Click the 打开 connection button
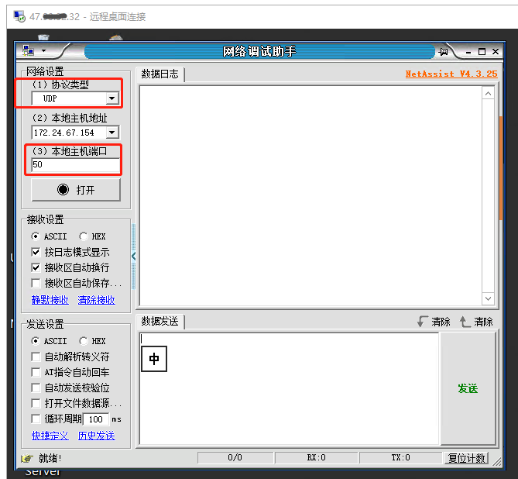Screen dimensions: 518x479 (76, 190)
